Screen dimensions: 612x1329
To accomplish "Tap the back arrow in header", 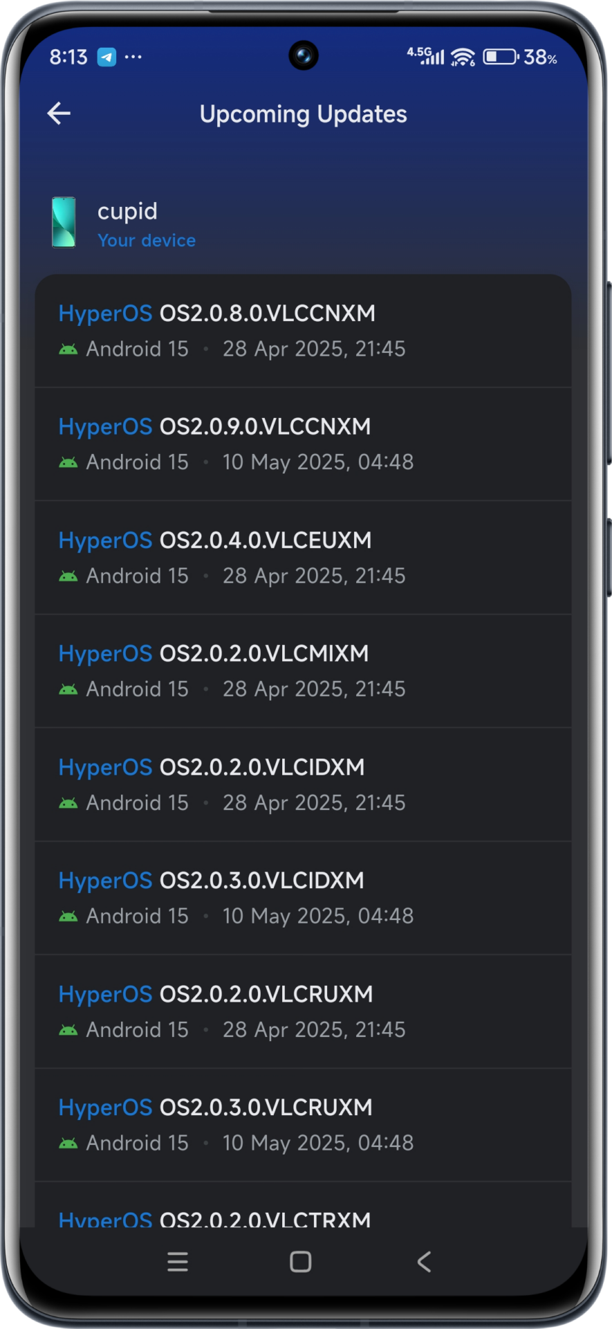I will click(59, 114).
